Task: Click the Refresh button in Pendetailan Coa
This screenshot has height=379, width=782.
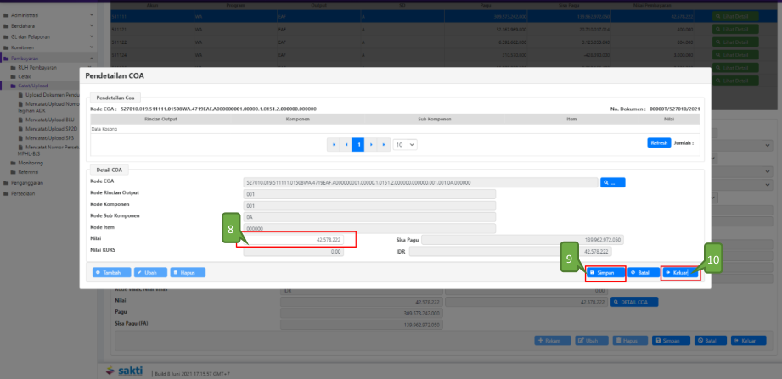Action: [x=659, y=143]
